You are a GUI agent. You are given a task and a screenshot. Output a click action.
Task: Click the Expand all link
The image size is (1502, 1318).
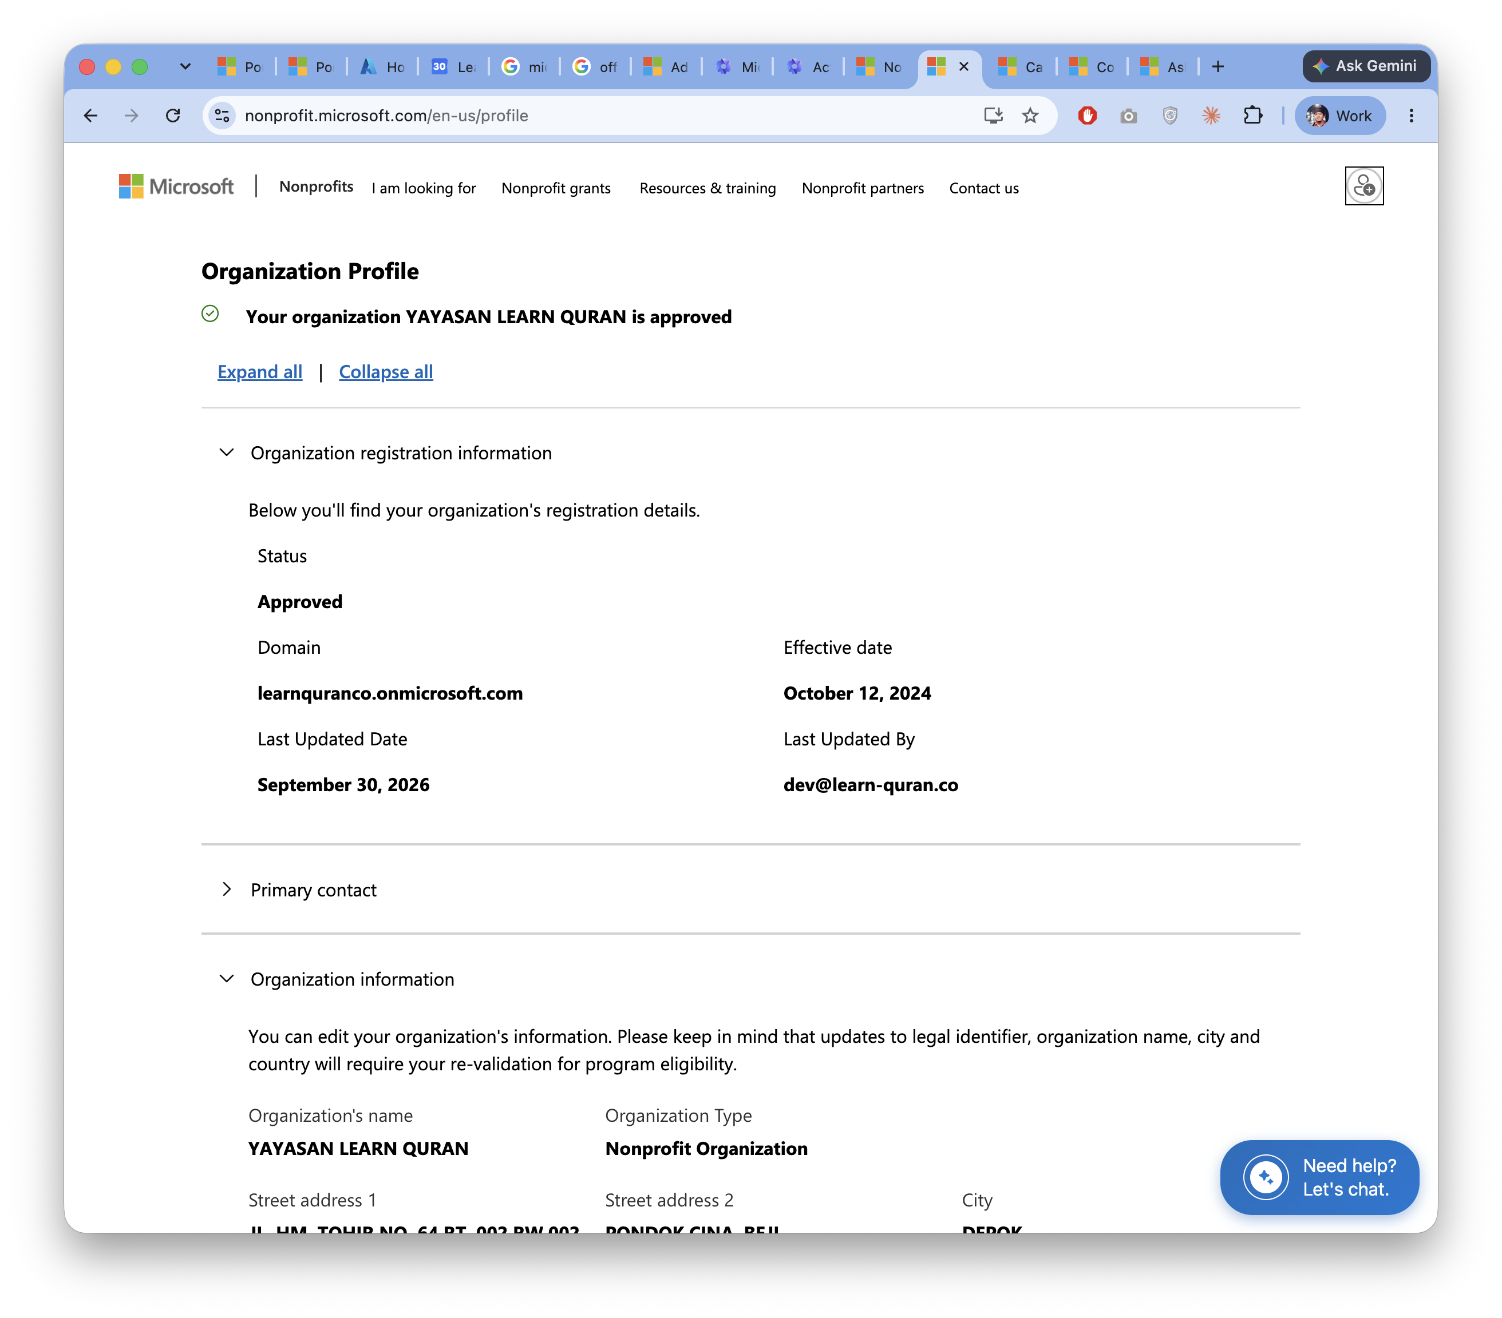pyautogui.click(x=260, y=371)
